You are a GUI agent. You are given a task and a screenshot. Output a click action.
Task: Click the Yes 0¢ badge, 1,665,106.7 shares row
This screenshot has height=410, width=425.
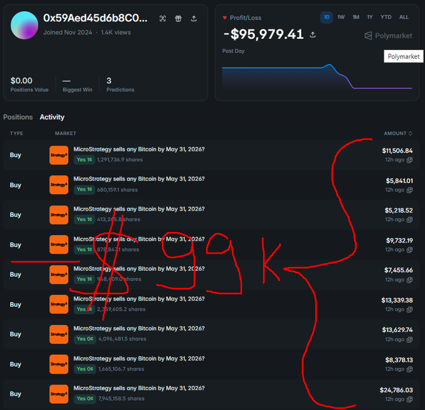click(x=85, y=369)
